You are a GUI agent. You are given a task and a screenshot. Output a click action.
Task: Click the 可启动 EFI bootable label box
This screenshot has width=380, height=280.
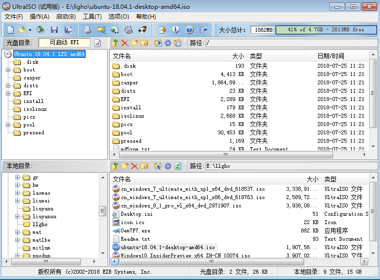click(x=65, y=43)
